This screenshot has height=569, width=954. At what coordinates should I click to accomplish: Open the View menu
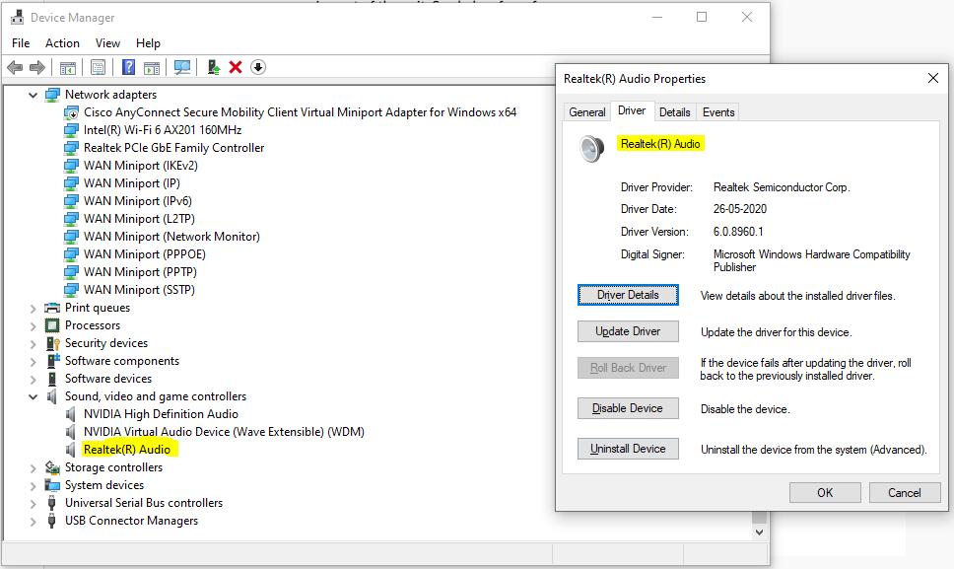click(x=107, y=43)
